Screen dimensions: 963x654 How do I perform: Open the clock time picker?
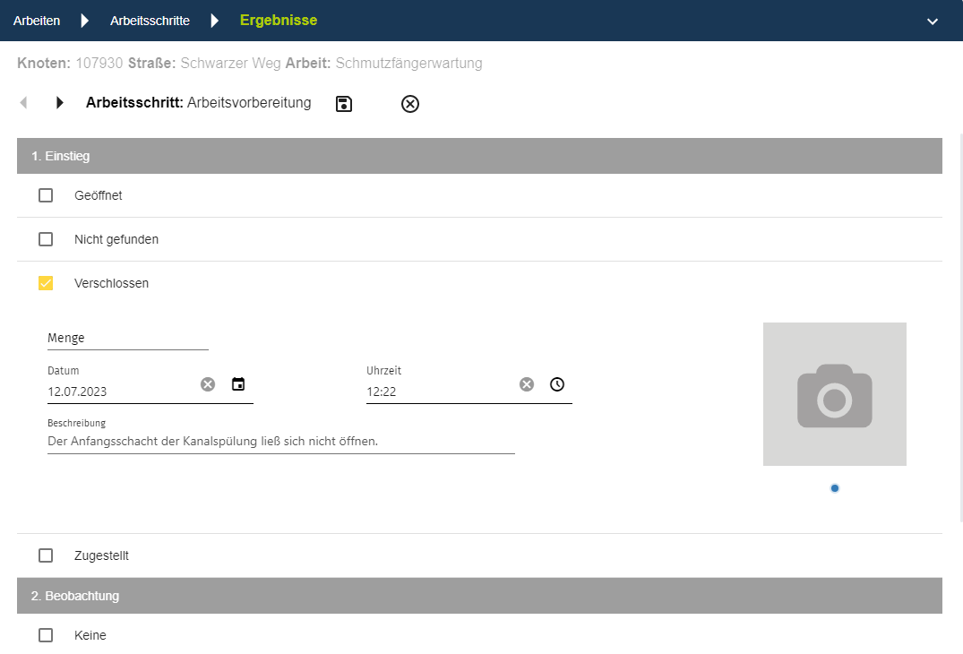pyautogui.click(x=557, y=384)
